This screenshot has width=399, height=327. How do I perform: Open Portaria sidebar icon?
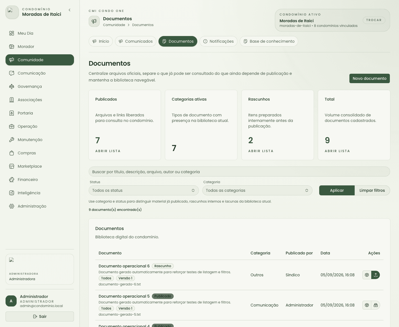tap(12, 113)
